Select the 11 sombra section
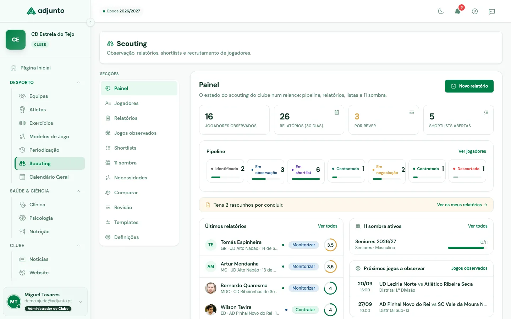 139,163
